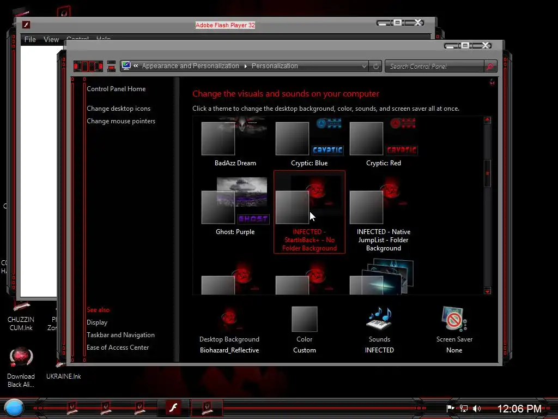Click Change mouse pointers link
Screen dimensions: 558x419
[x=121, y=121]
